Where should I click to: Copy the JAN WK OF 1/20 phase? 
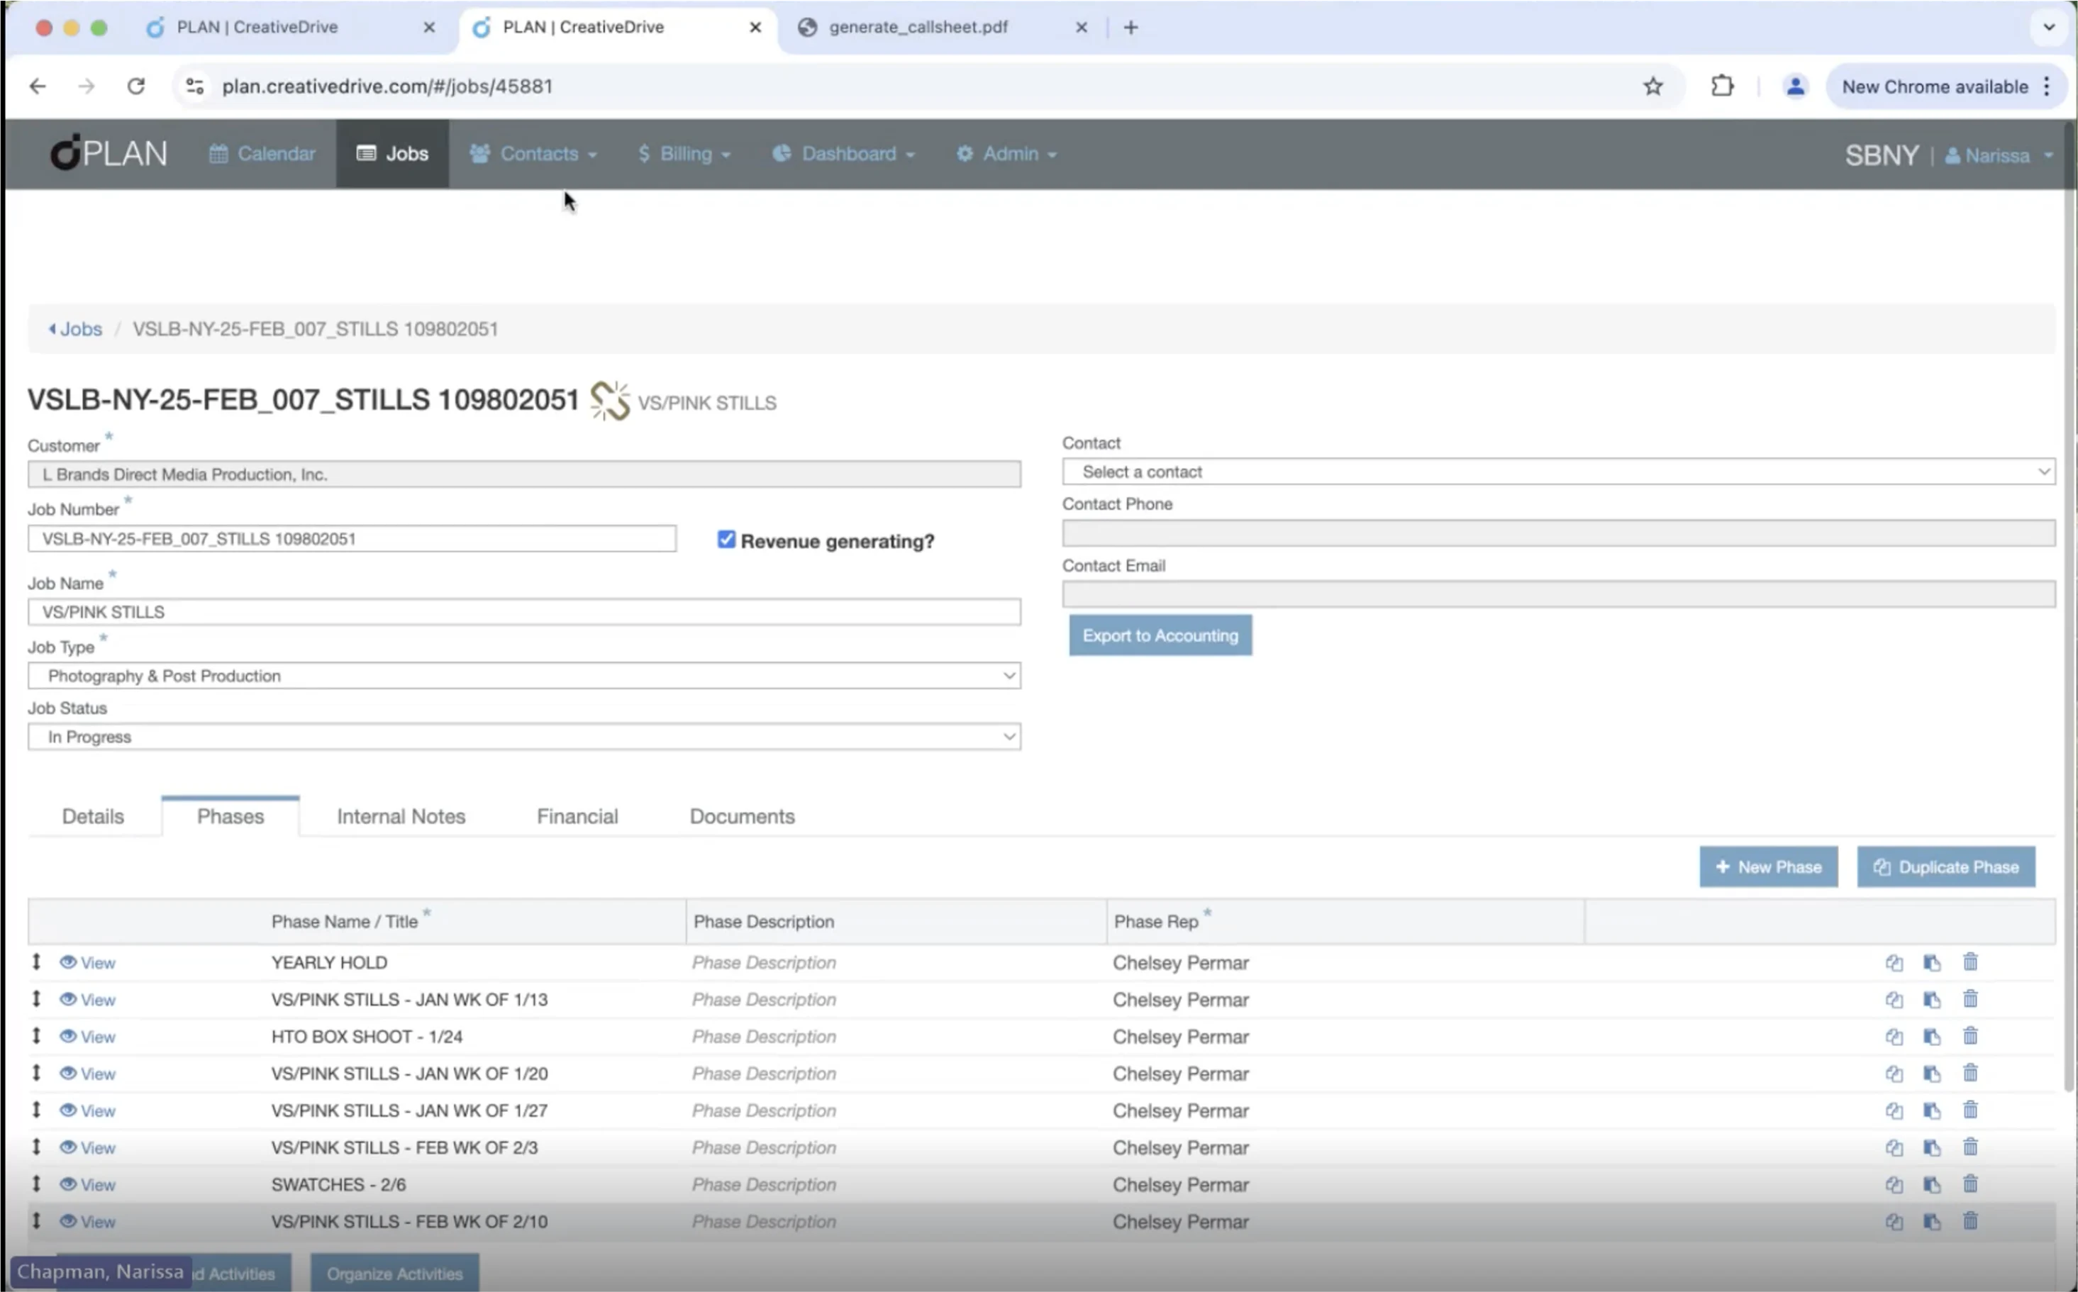[x=1894, y=1074]
